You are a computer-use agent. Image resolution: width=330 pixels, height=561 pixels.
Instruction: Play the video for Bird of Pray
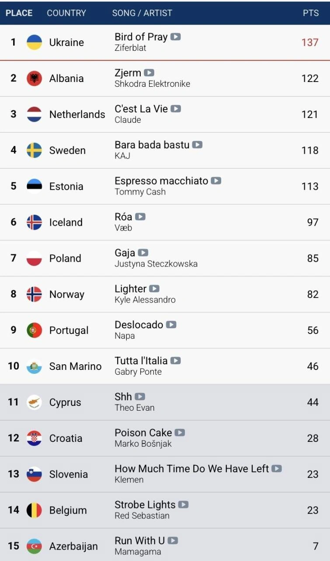(x=175, y=37)
